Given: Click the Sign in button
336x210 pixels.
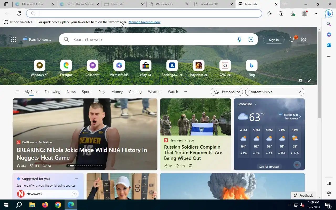Looking at the screenshot, I should point(274,40).
